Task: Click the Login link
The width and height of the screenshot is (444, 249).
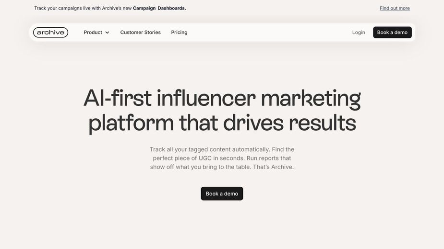Action: [359, 33]
